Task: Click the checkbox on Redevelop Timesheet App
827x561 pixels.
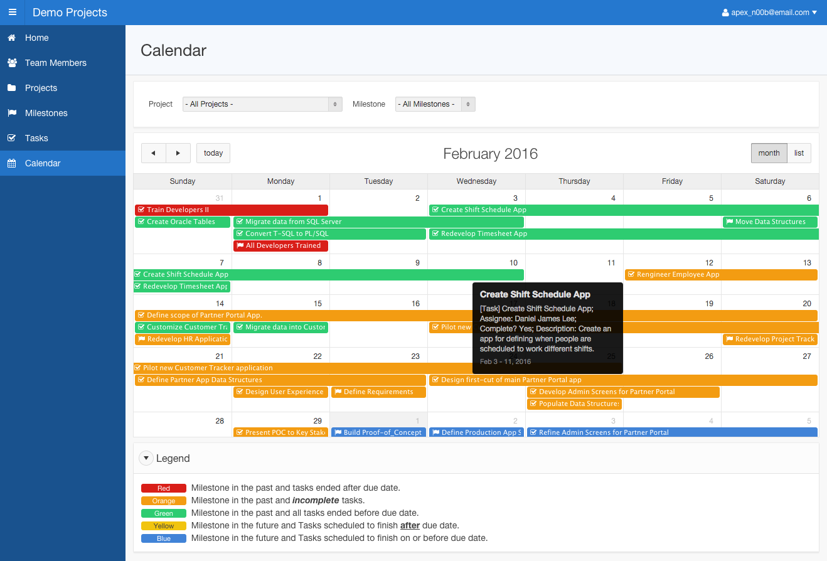Action: pos(435,233)
